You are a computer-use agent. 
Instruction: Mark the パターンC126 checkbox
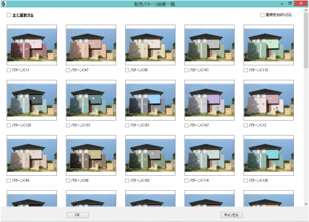pyautogui.click(x=245, y=181)
